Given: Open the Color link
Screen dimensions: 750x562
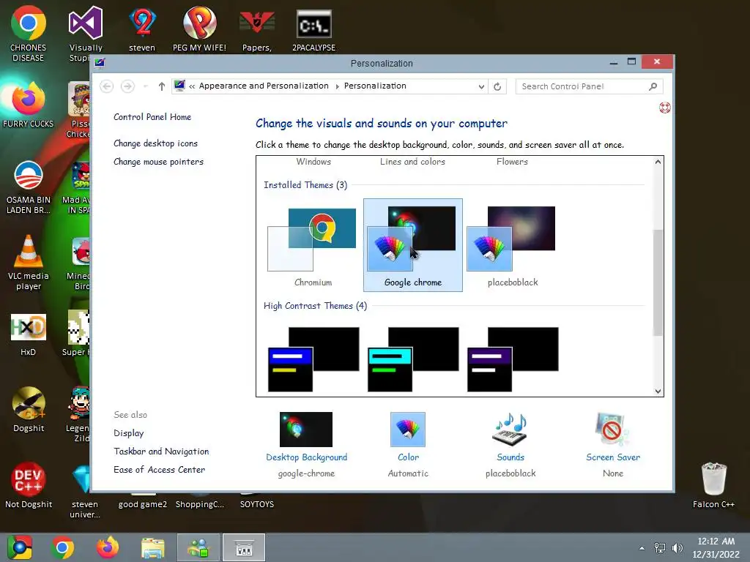Looking at the screenshot, I should (x=408, y=457).
